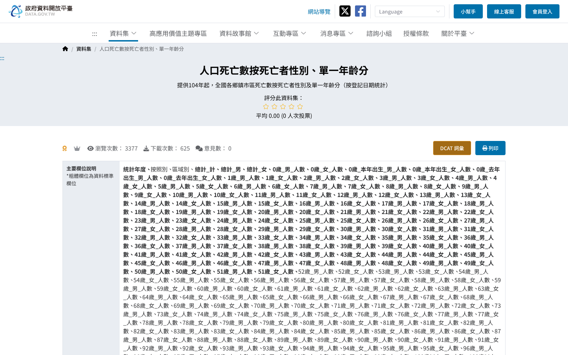Click the DATA.GOV.TW site logo
This screenshot has width=568, height=355.
click(40, 11)
